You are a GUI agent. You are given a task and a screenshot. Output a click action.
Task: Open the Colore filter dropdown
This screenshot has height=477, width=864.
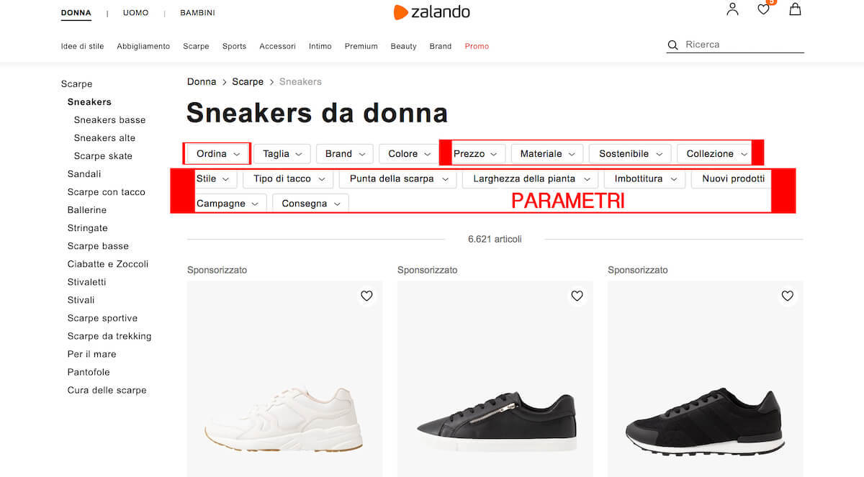[x=409, y=153]
